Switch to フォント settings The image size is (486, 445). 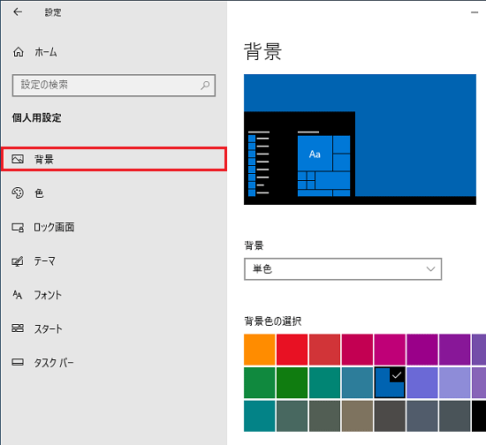click(114, 295)
